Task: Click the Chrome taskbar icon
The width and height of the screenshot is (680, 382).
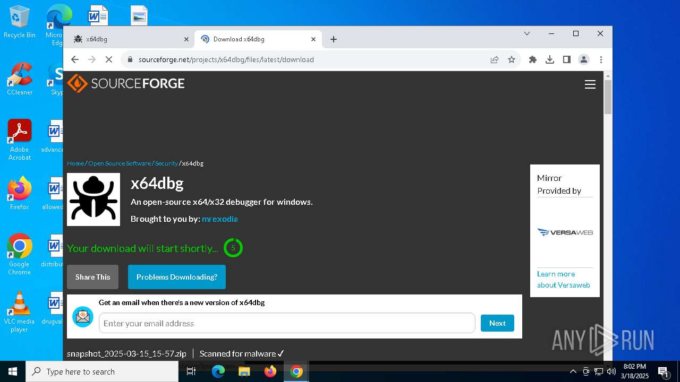Action: pyautogui.click(x=296, y=371)
